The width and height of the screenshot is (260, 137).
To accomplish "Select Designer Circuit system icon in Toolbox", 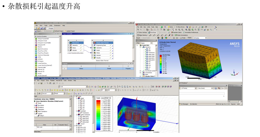I will (36, 41).
